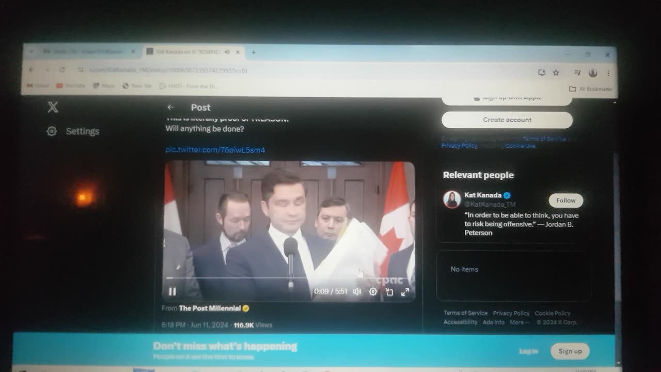
Task: Open Cookie Policy footer link
Action: click(553, 313)
